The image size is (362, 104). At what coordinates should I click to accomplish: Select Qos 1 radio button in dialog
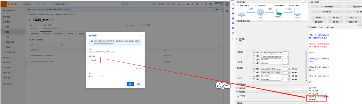click(100, 76)
